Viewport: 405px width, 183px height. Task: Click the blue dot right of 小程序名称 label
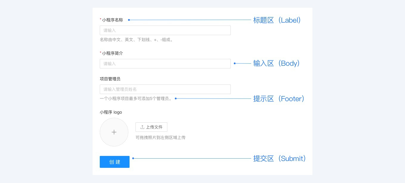pyautogui.click(x=129, y=20)
